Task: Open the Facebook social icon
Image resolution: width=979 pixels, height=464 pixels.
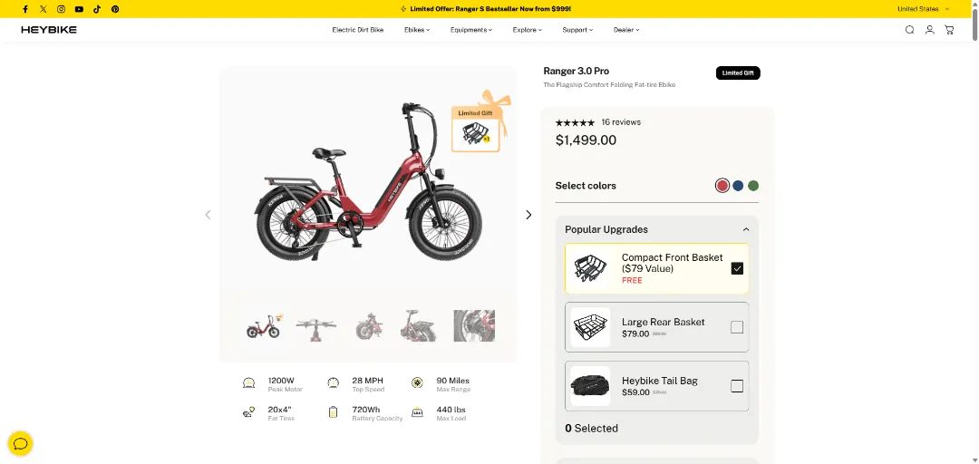Action: [x=25, y=9]
